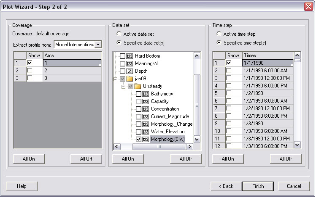Click the Unsteady folder icon
This screenshot has height=198, width=316.
[138, 86]
